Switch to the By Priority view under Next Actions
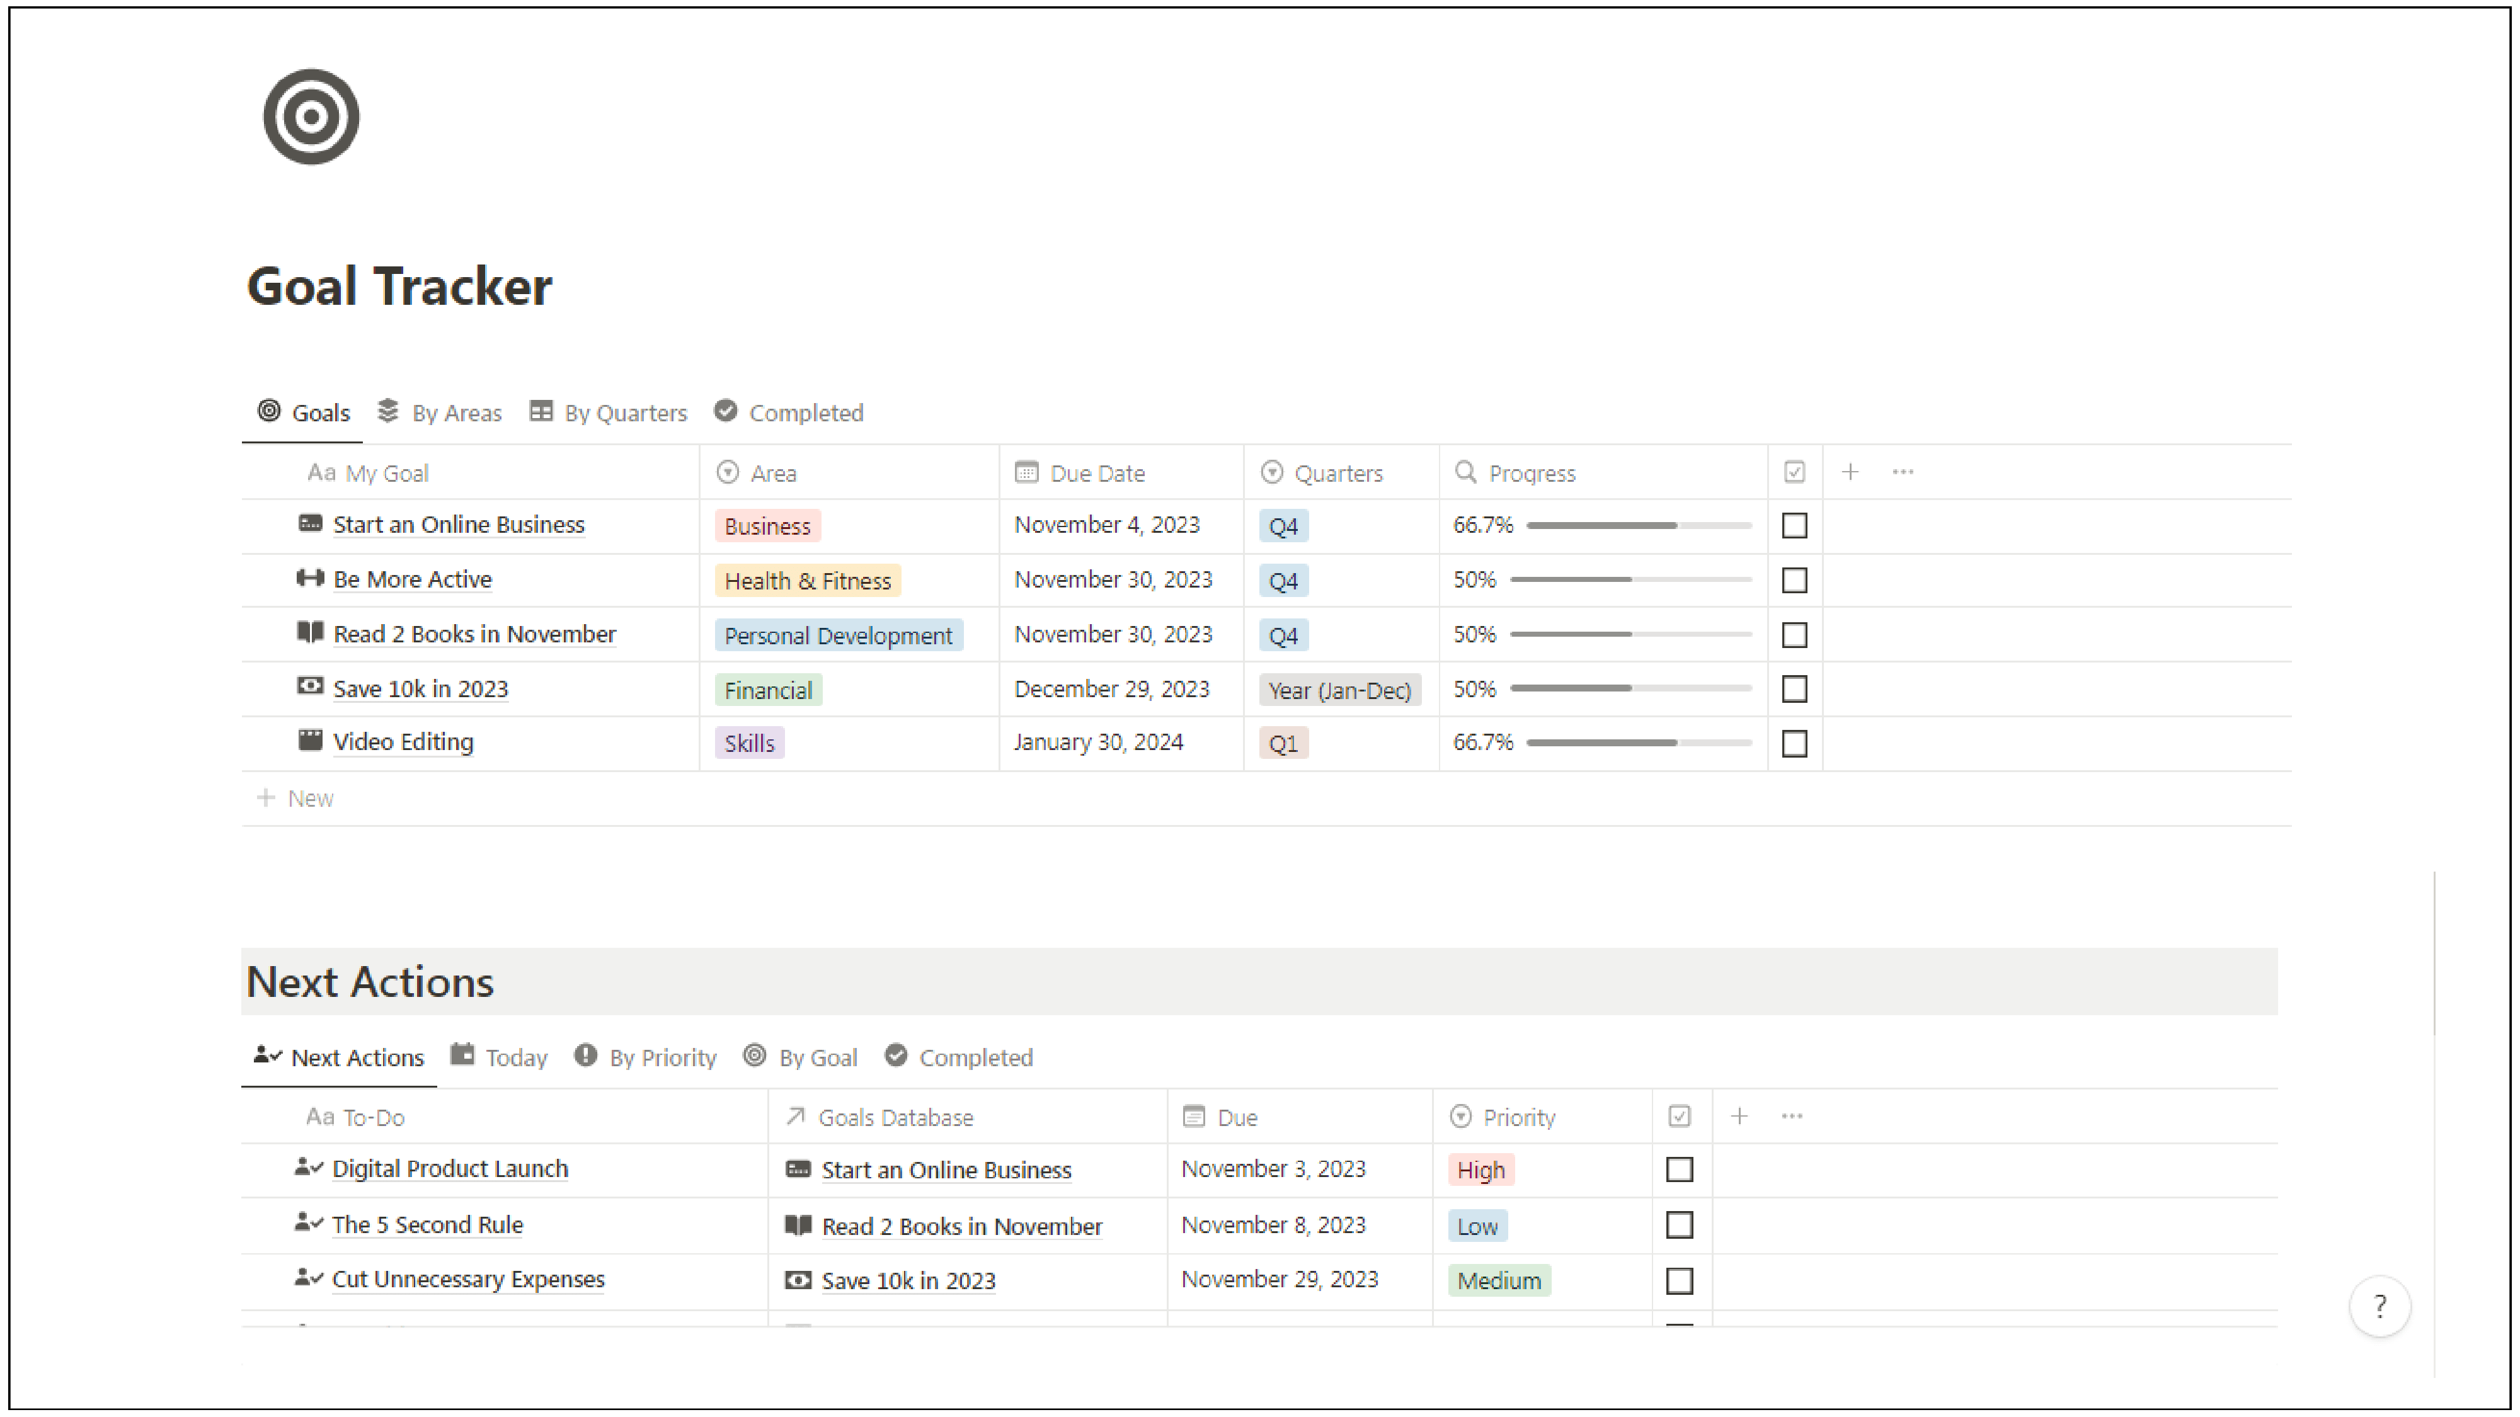 pos(662,1057)
